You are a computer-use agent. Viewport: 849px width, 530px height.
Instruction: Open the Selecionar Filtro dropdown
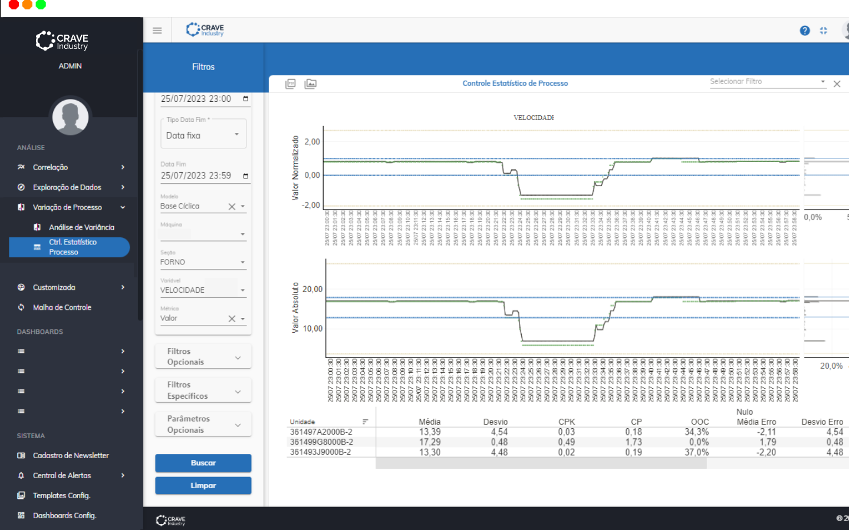click(822, 82)
